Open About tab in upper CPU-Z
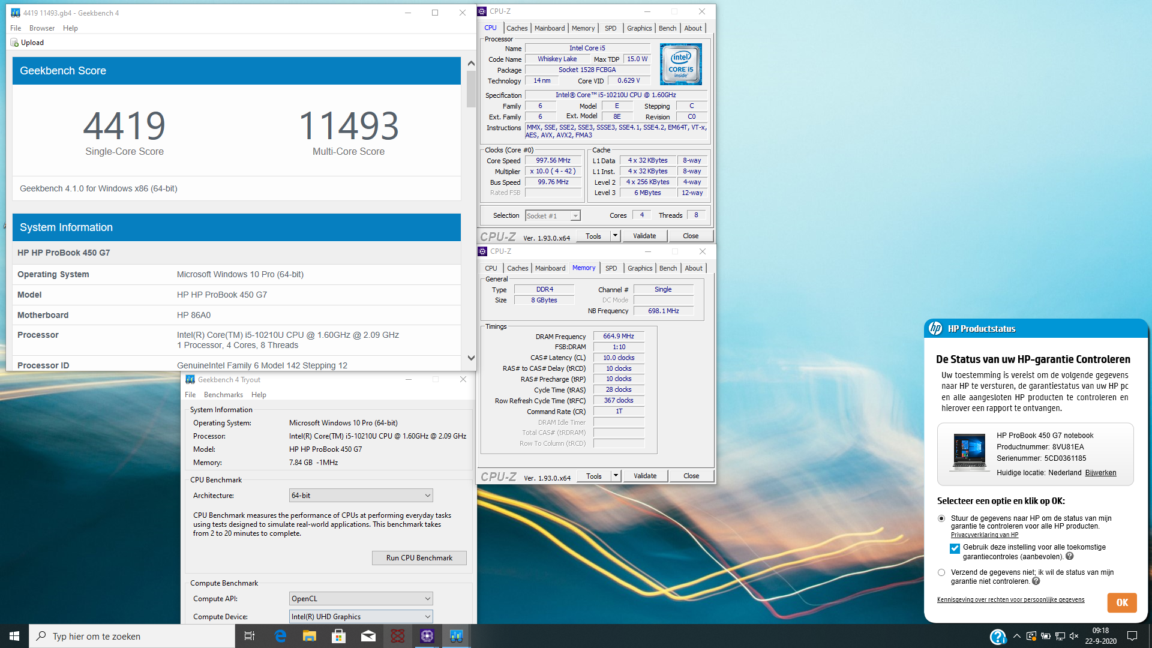 (693, 28)
